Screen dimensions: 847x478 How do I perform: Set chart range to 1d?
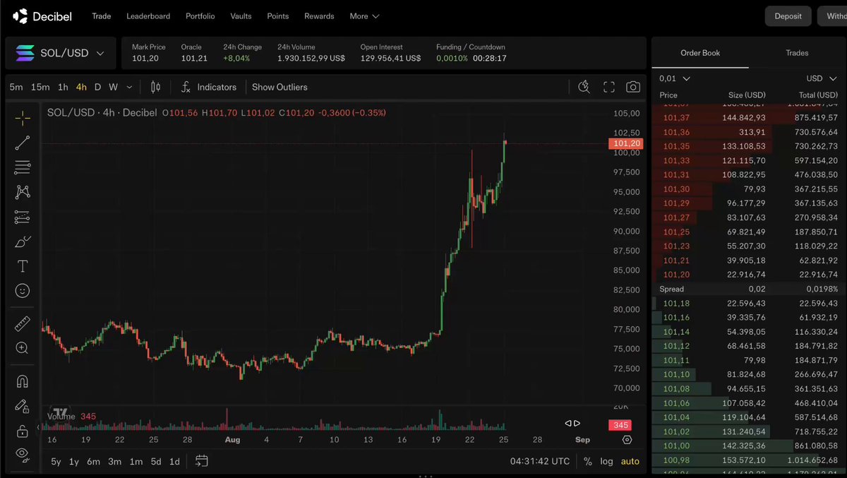tap(174, 461)
